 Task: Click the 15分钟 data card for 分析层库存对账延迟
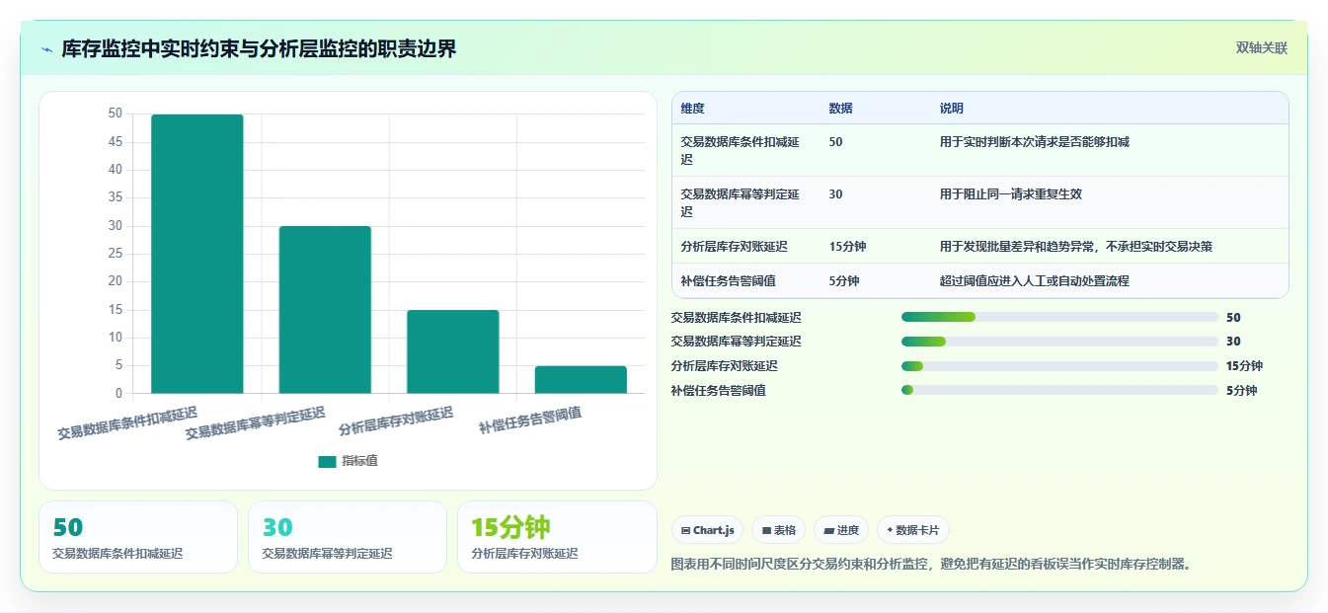tap(557, 537)
